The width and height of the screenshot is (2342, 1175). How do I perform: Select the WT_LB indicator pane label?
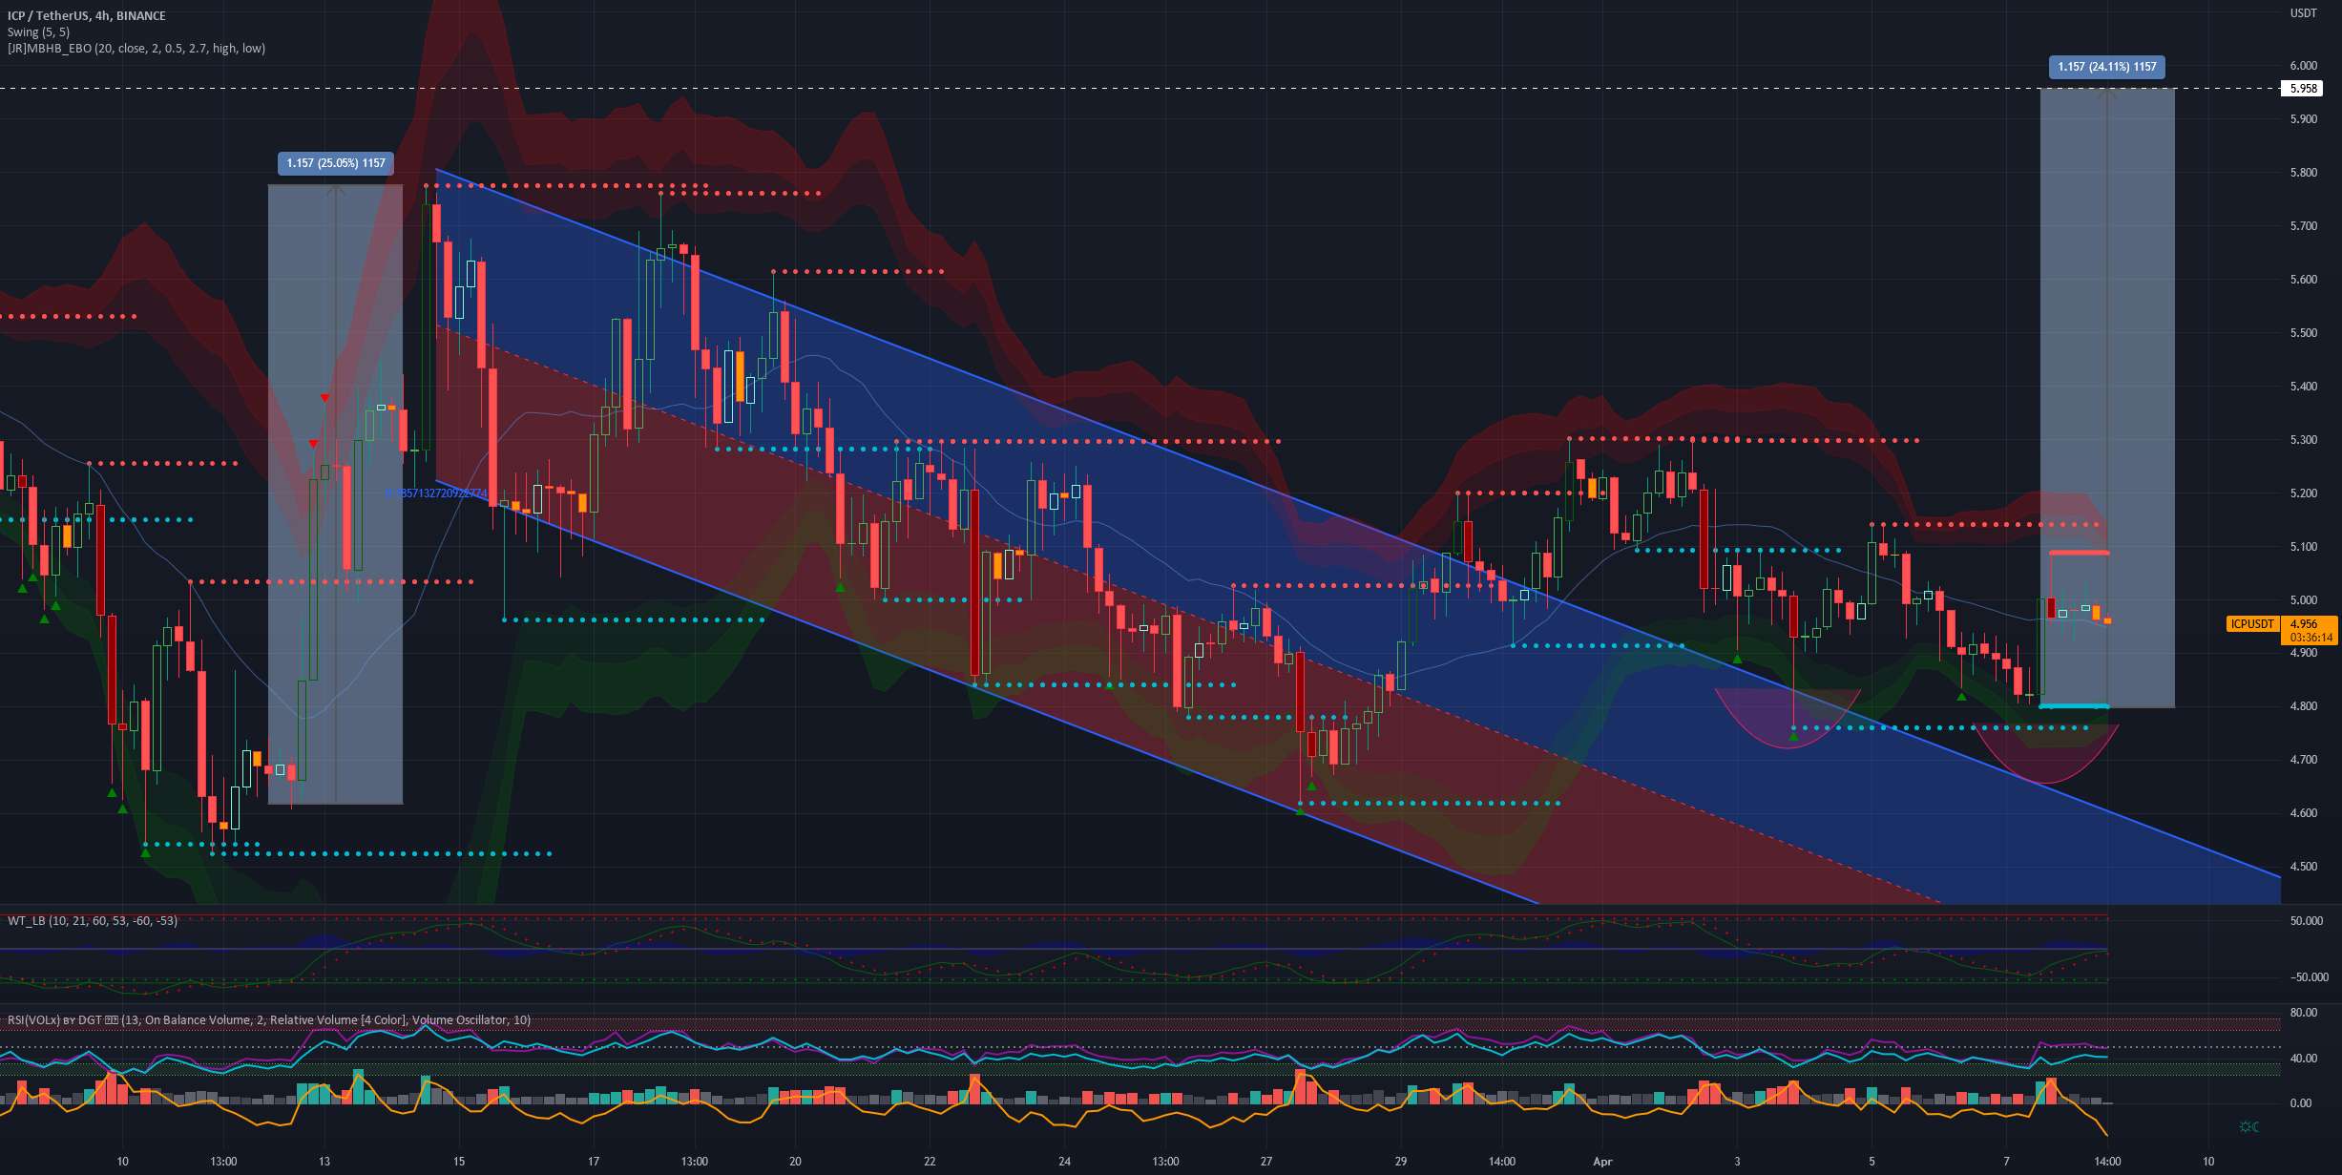(92, 920)
